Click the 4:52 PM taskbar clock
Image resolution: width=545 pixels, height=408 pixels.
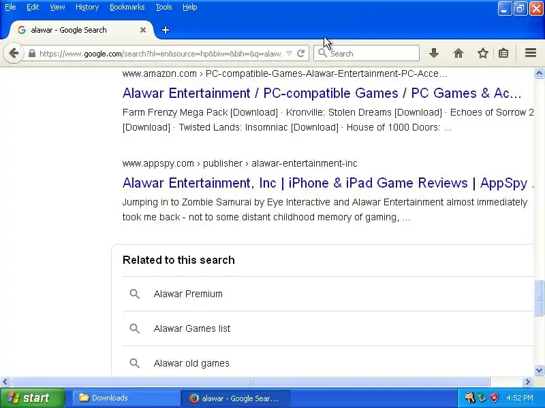(520, 398)
